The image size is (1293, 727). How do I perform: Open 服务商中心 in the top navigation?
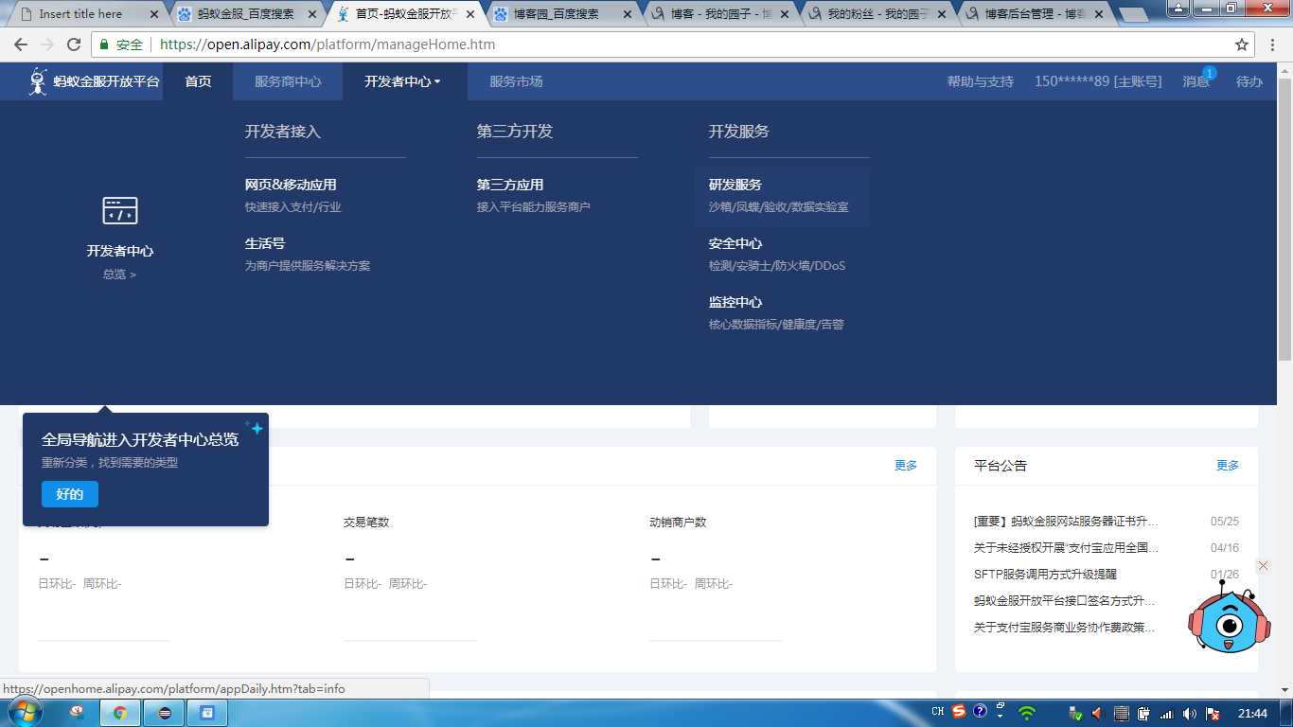(288, 81)
